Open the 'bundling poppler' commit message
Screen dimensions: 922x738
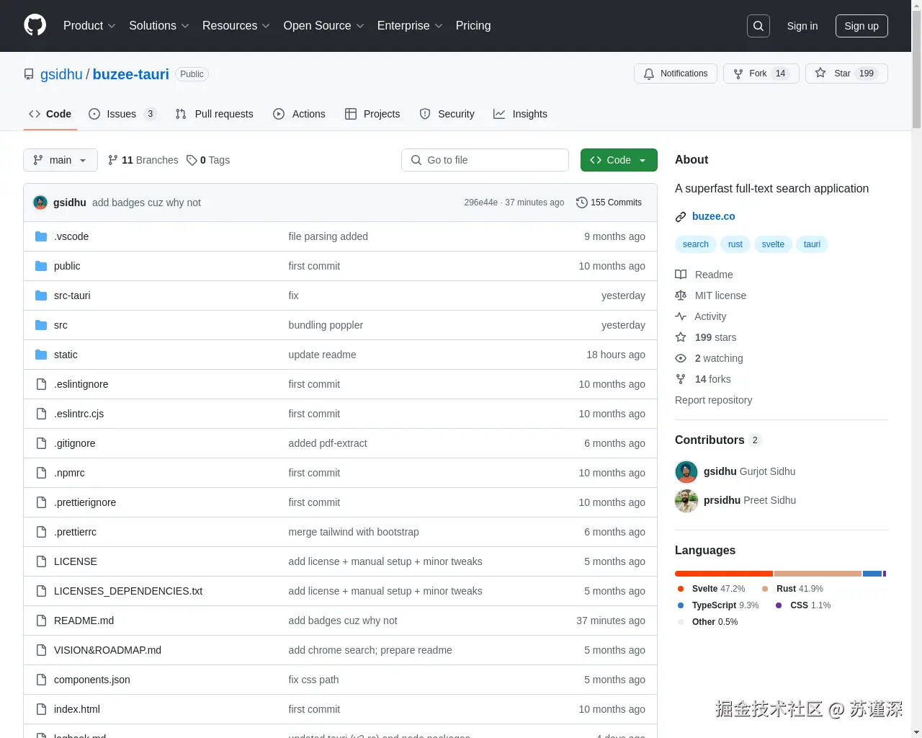click(x=326, y=325)
